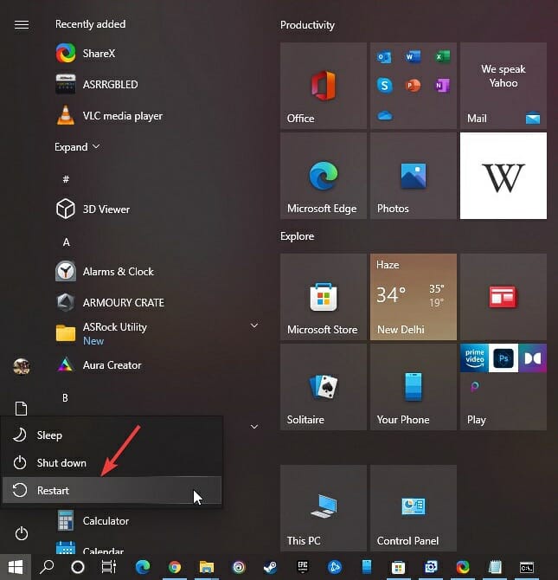Open Epic Games Launcher on the taskbar
This screenshot has width=558, height=580.
pos(303,567)
